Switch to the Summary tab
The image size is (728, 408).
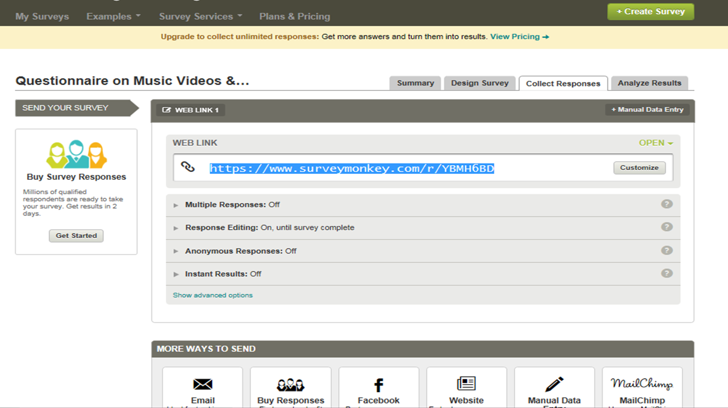[415, 83]
